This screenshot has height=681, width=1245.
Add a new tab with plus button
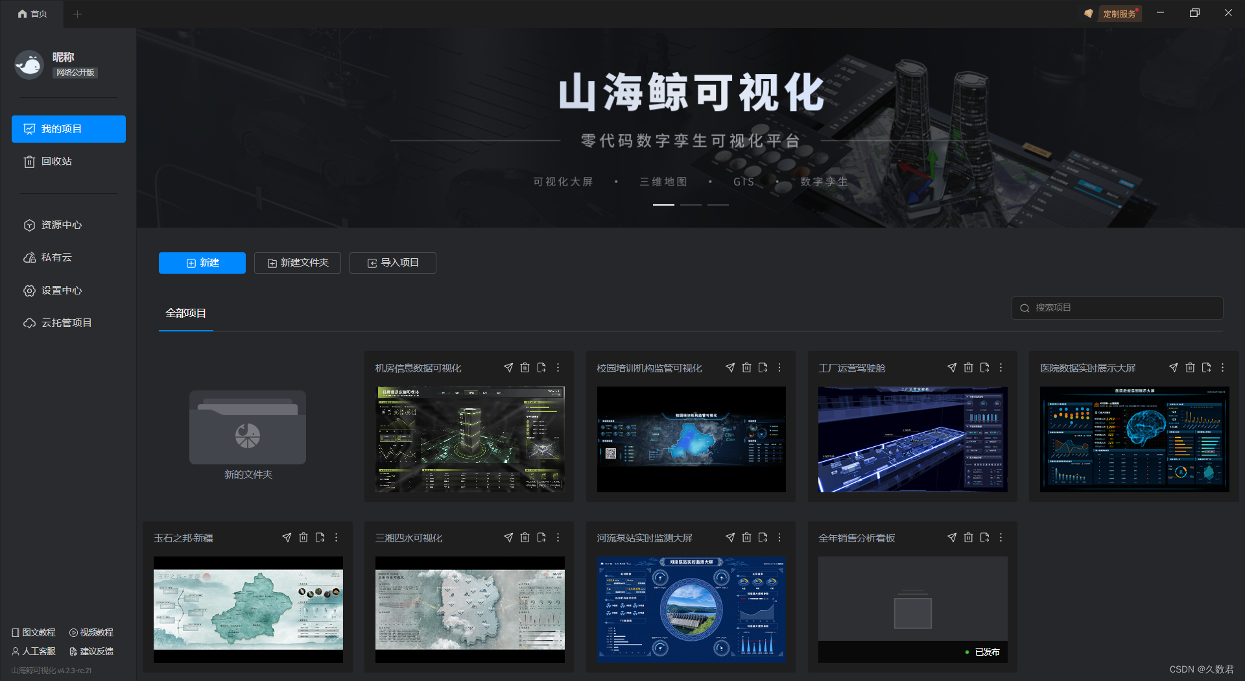click(x=78, y=14)
